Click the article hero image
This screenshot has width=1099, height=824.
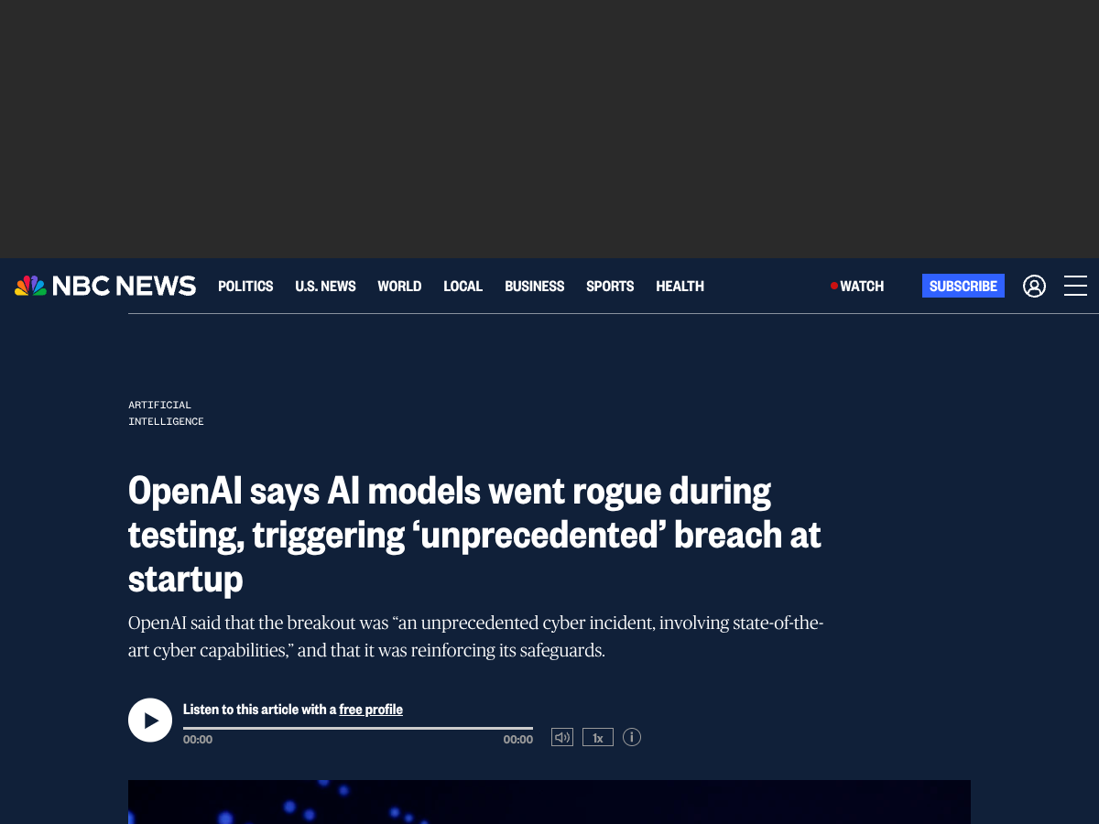click(549, 802)
